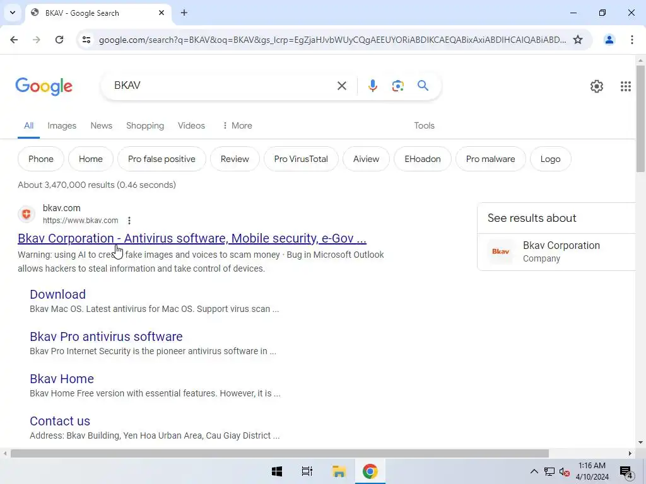646x484 pixels.
Task: Open a new browser tab
Action: click(x=184, y=13)
